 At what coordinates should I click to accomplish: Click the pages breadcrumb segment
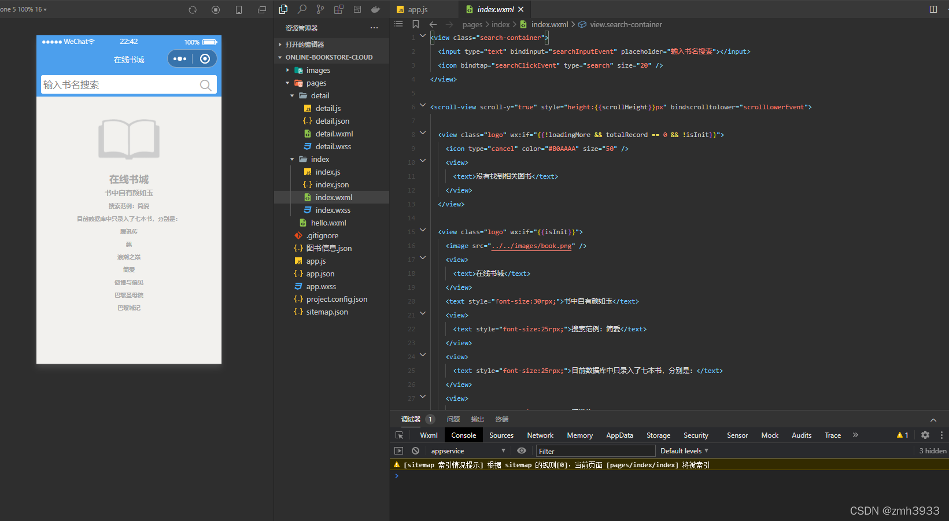[472, 24]
